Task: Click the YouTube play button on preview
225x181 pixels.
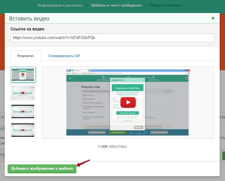Action: 127,102
